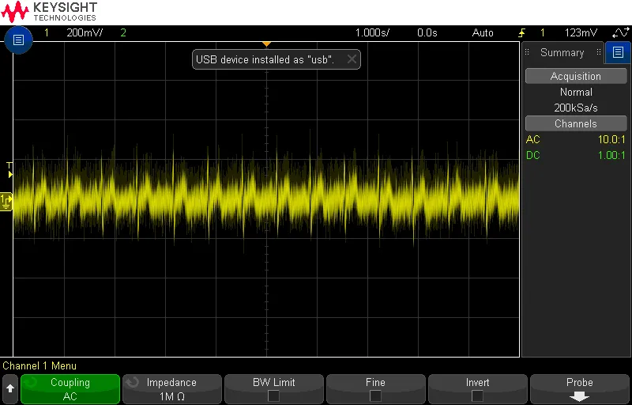Screen dimensions: 632x405
Task: Select the Summary tab in sidebar
Action: click(562, 52)
